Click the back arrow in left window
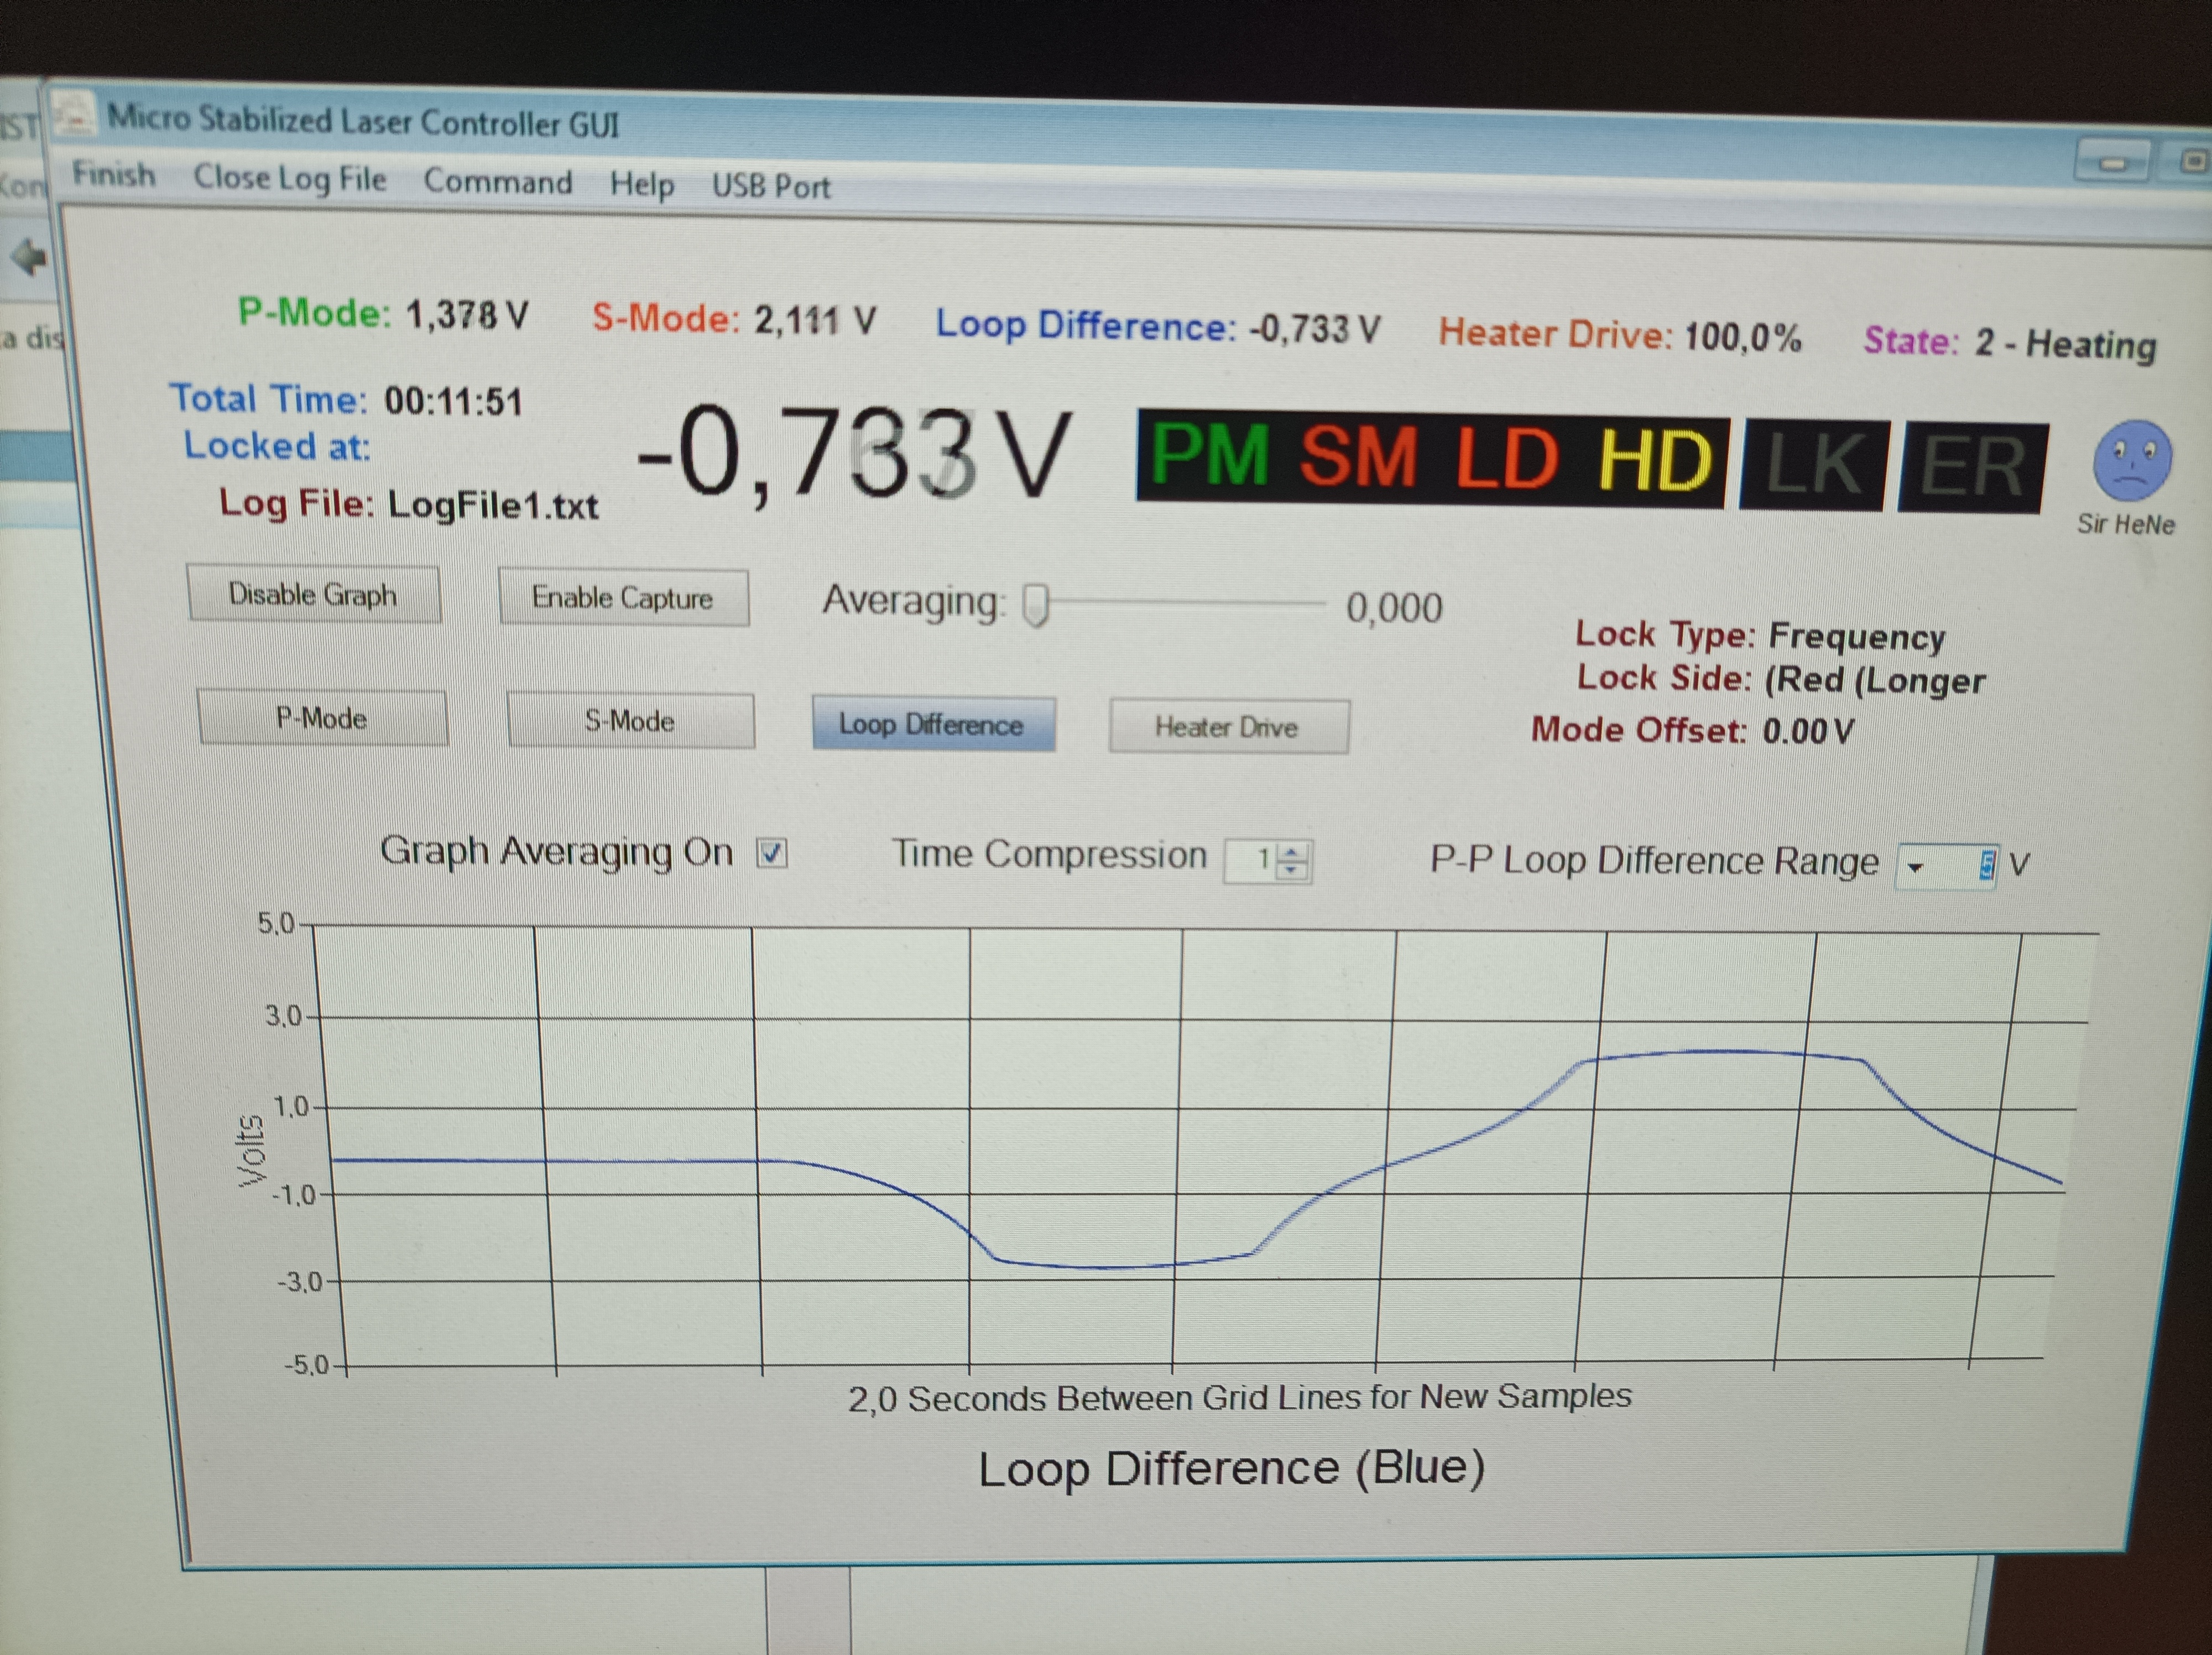This screenshot has height=1655, width=2212. [30, 258]
